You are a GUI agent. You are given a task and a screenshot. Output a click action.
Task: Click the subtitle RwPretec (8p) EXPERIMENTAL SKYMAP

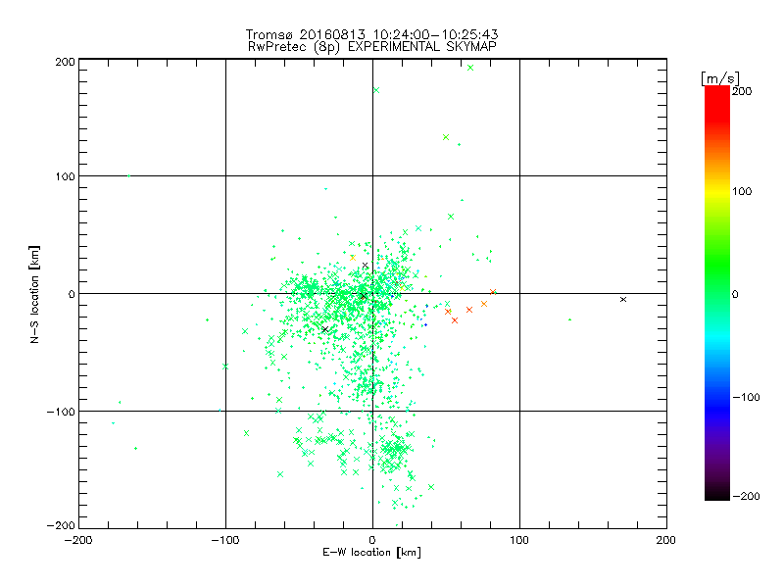pos(372,47)
